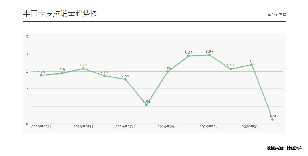Select the 2.76 data point marker
This screenshot has width=308, height=156.
tap(104, 76)
